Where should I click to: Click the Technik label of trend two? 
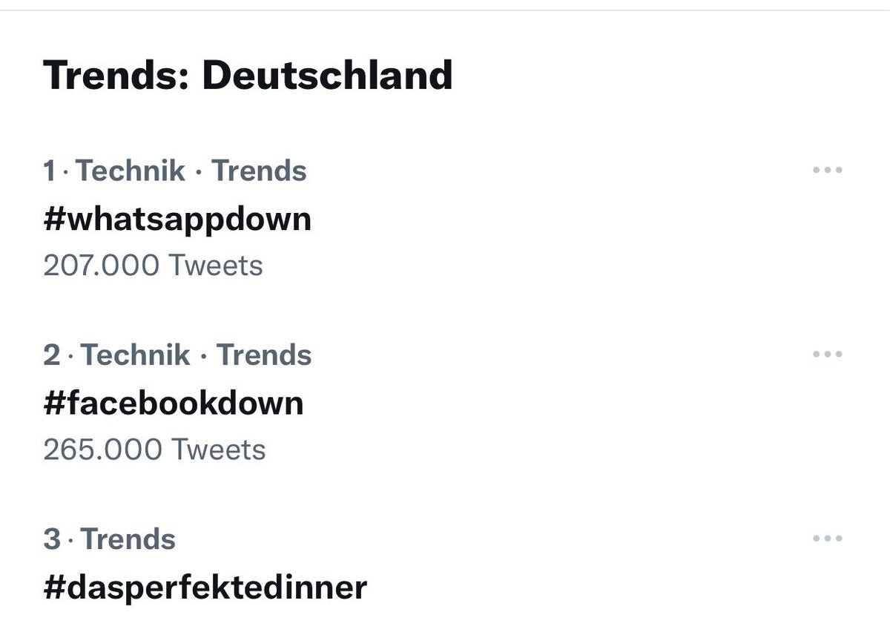pyautogui.click(x=135, y=355)
